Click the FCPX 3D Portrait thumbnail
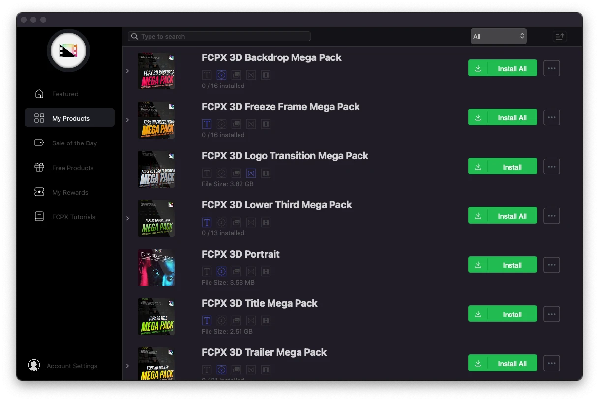The height and width of the screenshot is (401, 599). click(x=156, y=268)
